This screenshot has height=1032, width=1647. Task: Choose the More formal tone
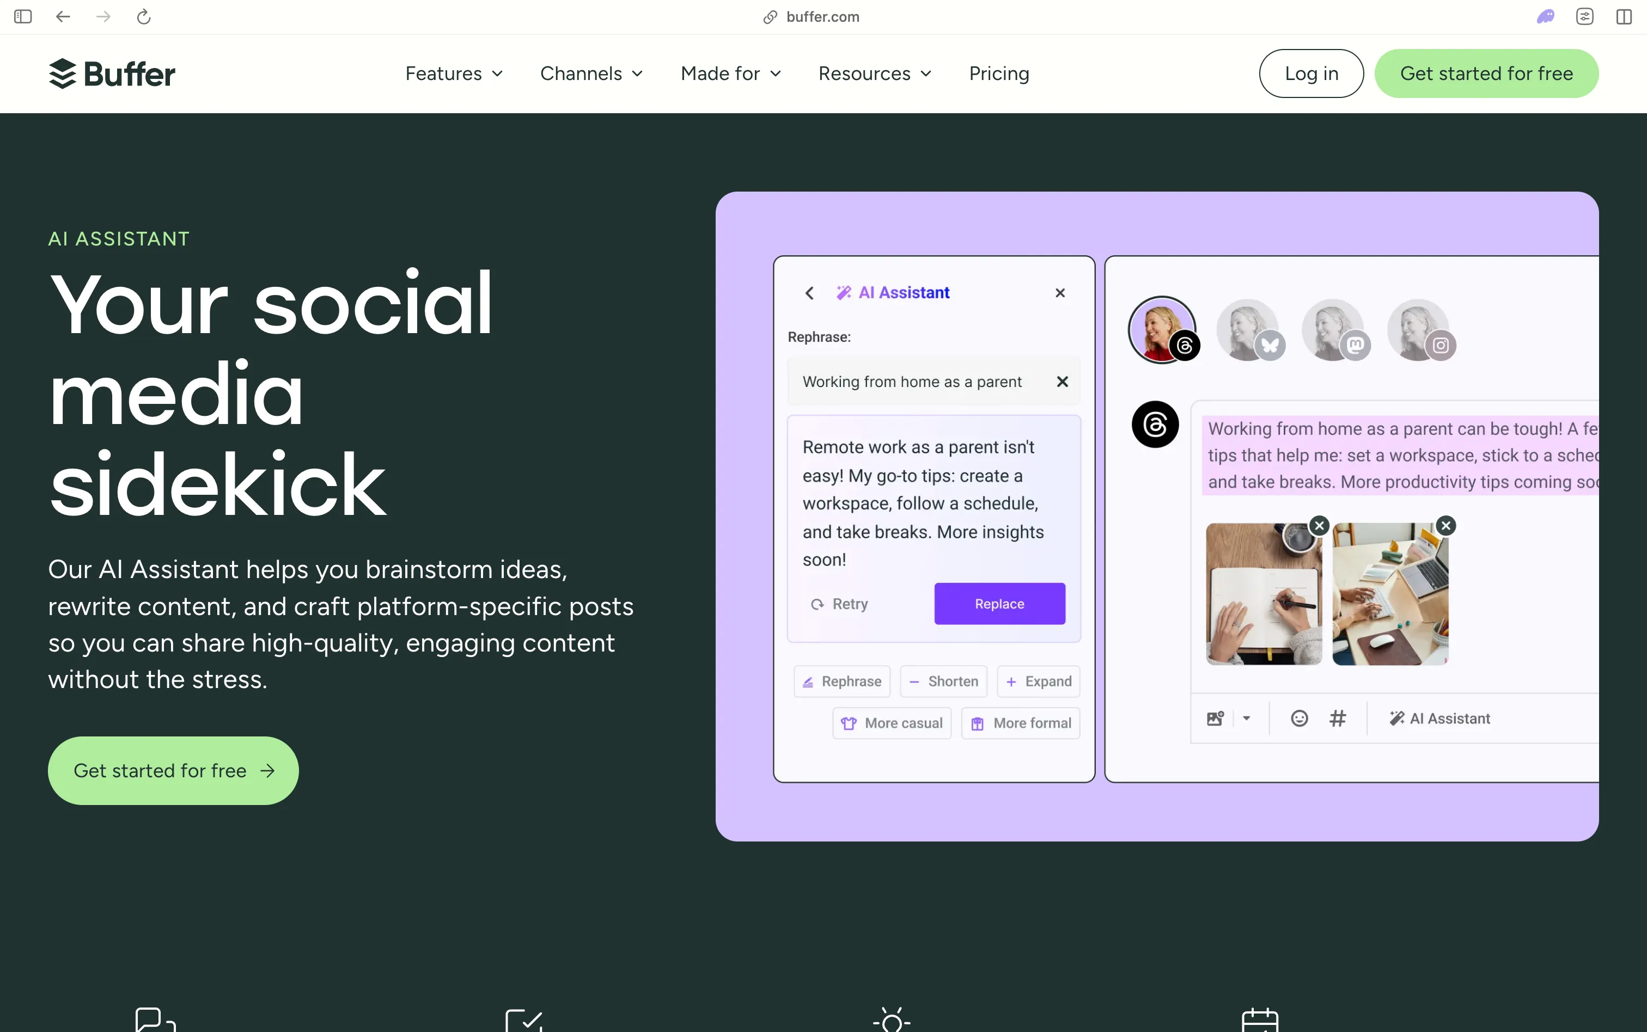tap(1021, 723)
